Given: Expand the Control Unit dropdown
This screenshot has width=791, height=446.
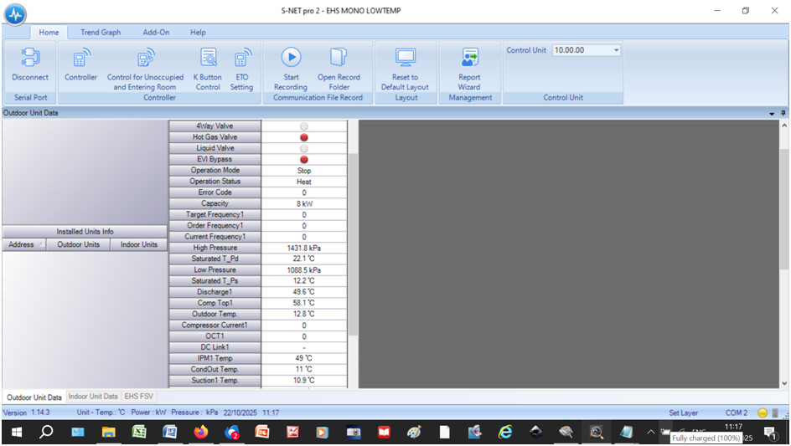Looking at the screenshot, I should pos(617,50).
